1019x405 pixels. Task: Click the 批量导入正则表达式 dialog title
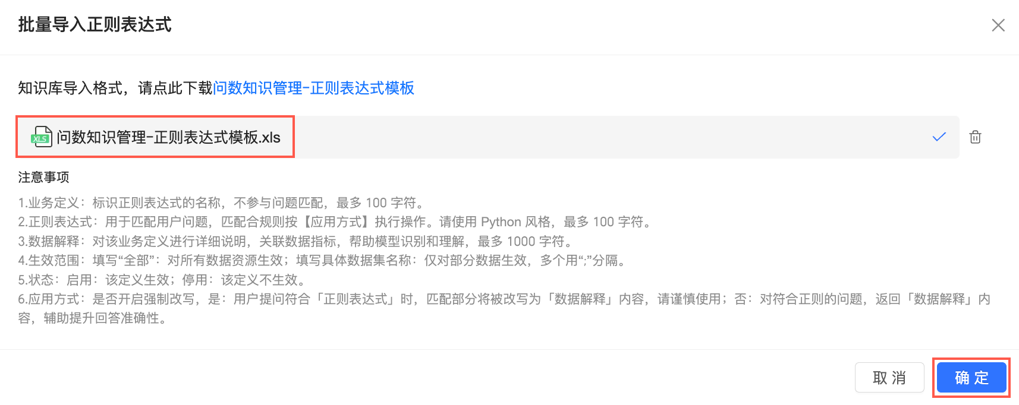coord(95,24)
